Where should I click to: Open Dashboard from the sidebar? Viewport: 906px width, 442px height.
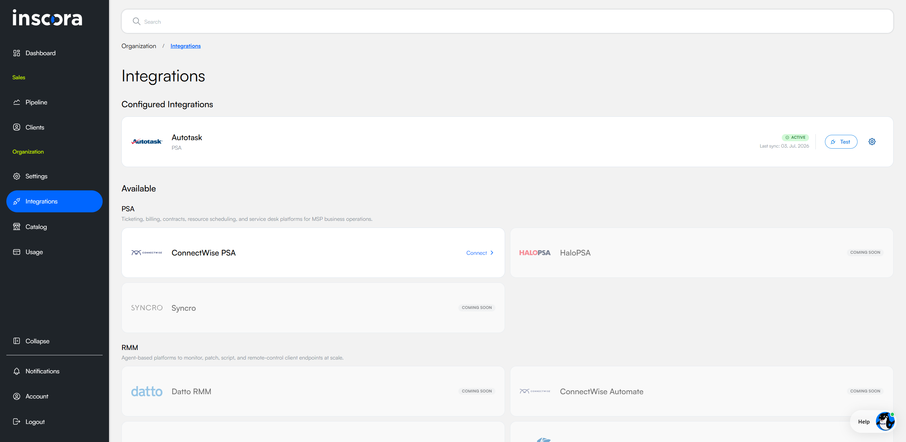(54, 53)
